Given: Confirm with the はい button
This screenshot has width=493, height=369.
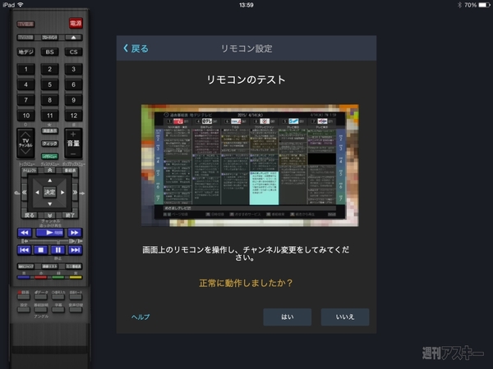Looking at the screenshot, I should [287, 317].
